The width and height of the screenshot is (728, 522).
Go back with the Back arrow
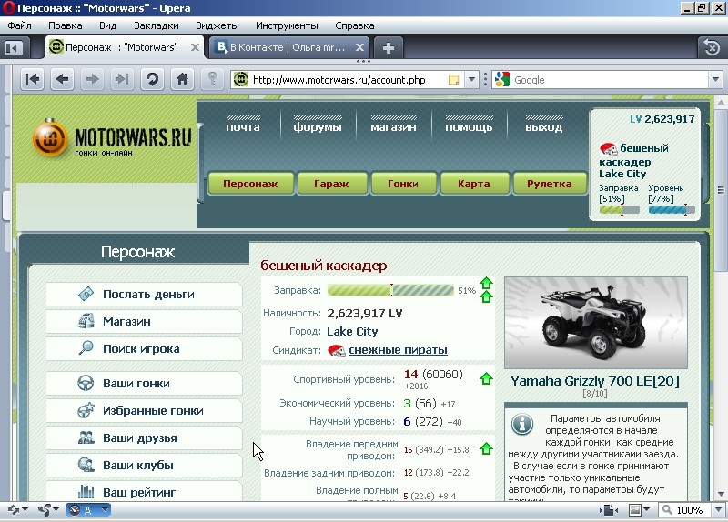(62, 79)
